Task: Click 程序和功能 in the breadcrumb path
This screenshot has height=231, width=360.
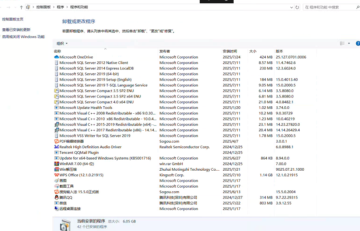Action: tap(79, 7)
